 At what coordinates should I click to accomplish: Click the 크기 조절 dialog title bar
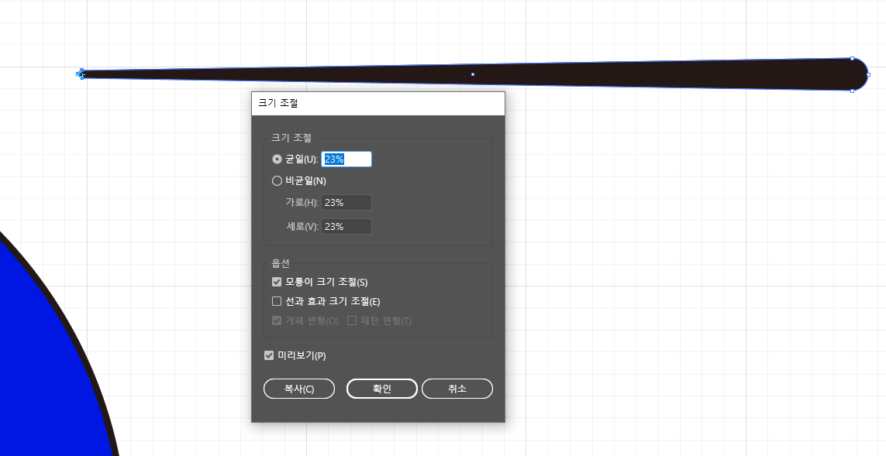point(378,103)
